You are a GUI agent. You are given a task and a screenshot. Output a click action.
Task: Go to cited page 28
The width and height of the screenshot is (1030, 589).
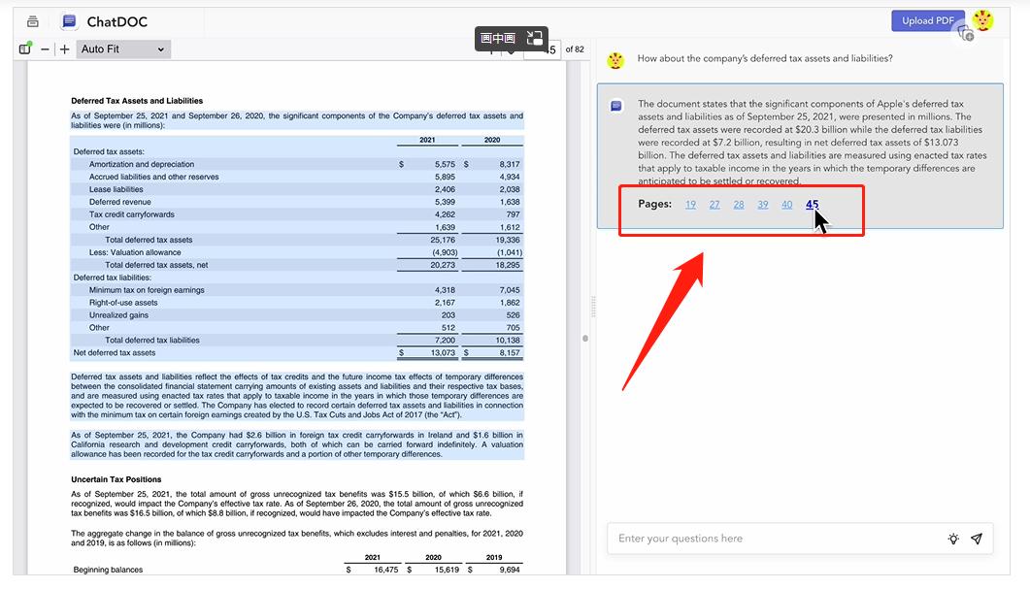tap(739, 204)
